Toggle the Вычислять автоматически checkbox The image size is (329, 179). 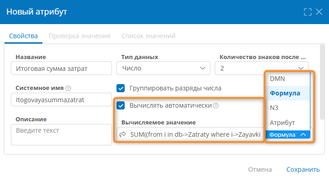click(121, 105)
